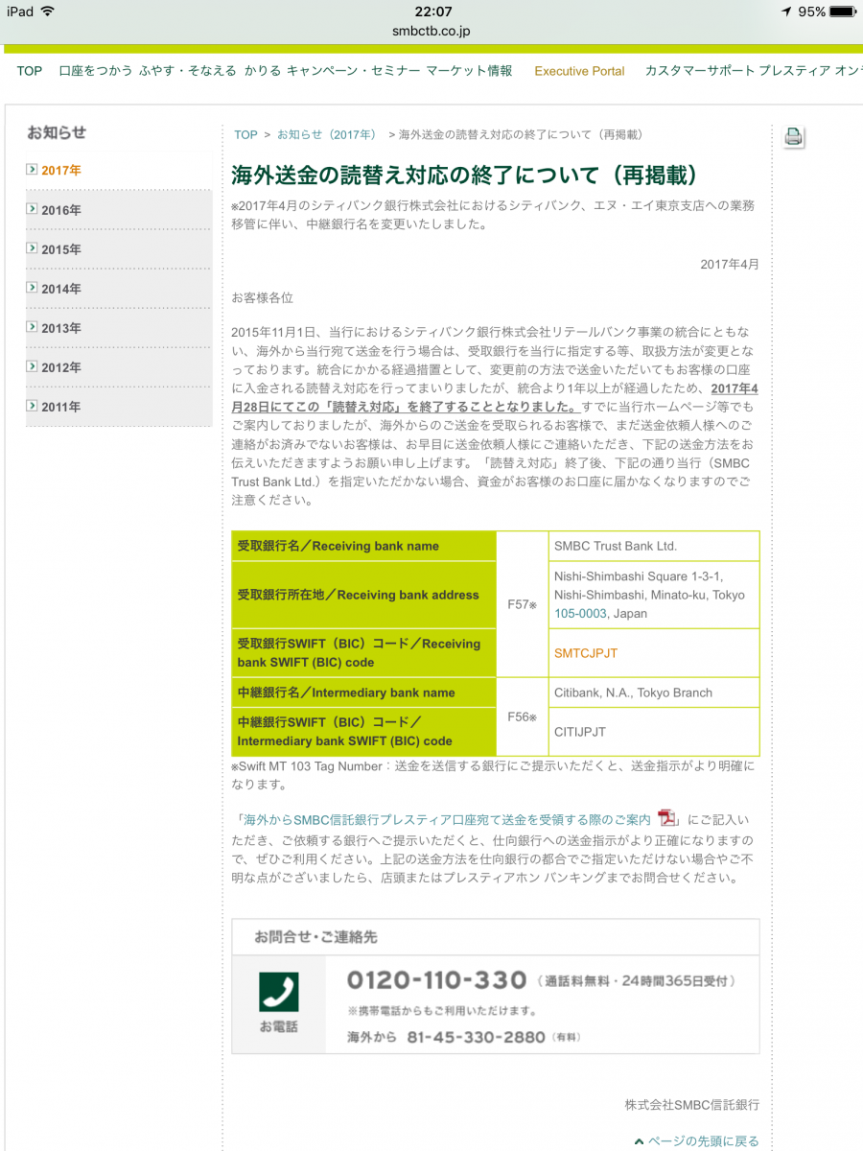Expand the 2013年 news archive arrow
The height and width of the screenshot is (1151, 863).
(32, 326)
